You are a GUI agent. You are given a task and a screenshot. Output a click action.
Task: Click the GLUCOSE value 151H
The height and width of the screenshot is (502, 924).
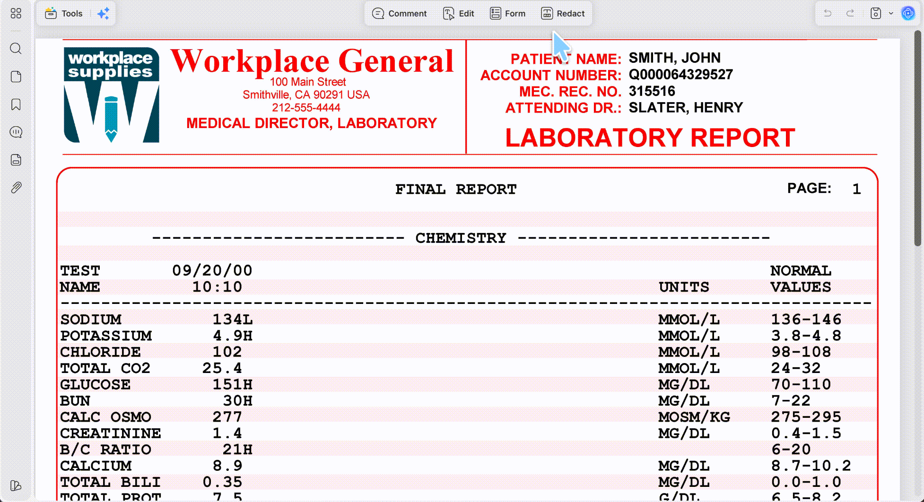233,384
